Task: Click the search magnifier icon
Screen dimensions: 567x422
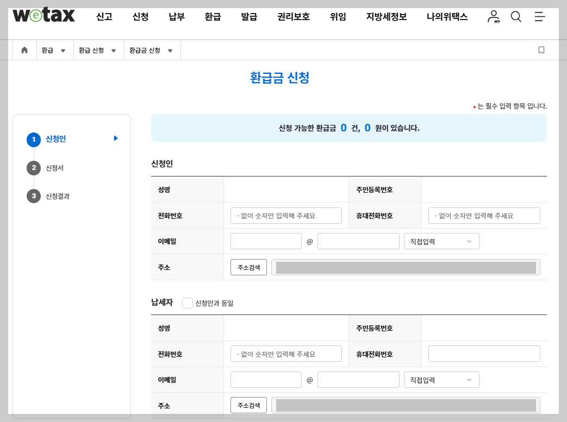Action: [x=515, y=17]
